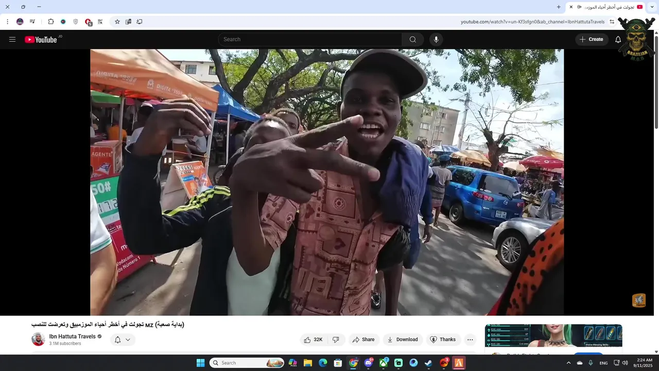Open the Extensions puzzle icon
659x371 pixels.
50,22
